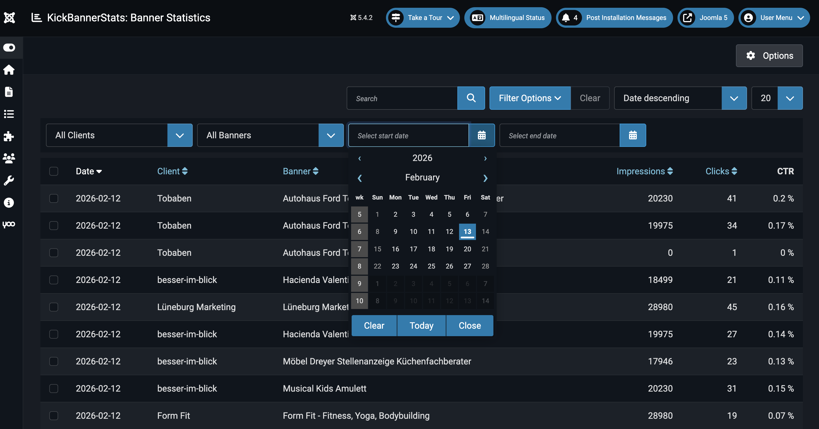The width and height of the screenshot is (819, 429).
Task: Open the Take a Tour menu
Action: [423, 18]
